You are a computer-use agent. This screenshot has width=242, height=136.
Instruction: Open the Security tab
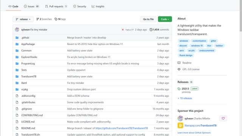pos(80,6)
